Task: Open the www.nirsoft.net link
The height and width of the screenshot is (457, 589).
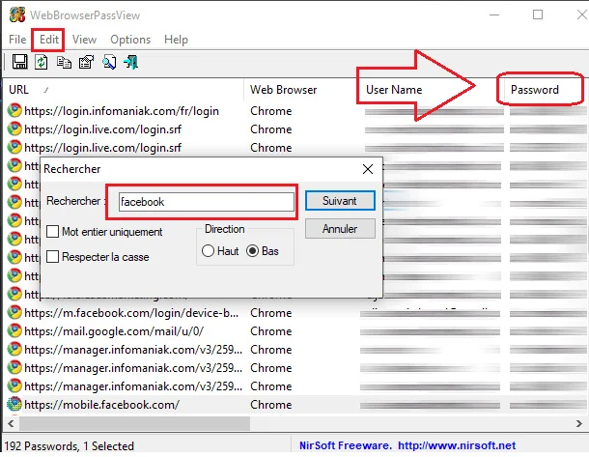Action: click(457, 445)
